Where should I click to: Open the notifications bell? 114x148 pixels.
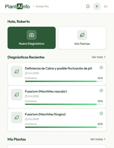coord(88,6)
